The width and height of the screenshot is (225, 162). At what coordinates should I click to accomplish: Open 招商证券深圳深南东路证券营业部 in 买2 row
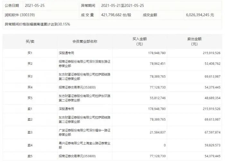85,64
